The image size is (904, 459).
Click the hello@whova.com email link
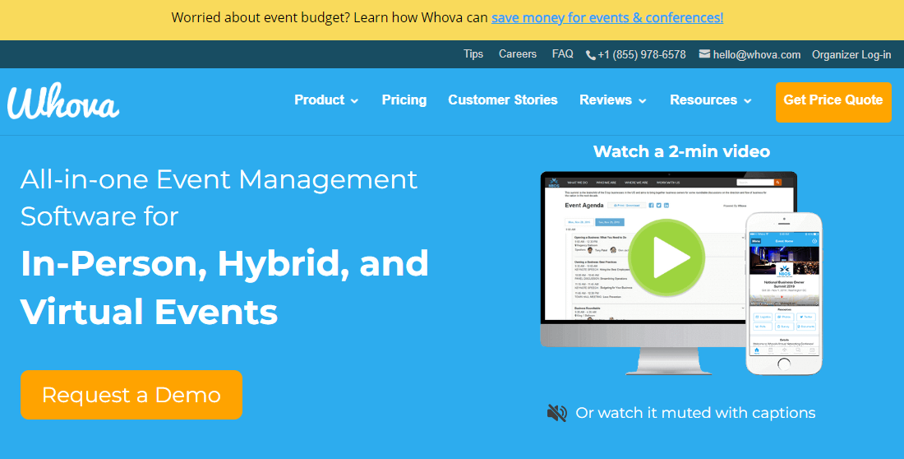[756, 55]
